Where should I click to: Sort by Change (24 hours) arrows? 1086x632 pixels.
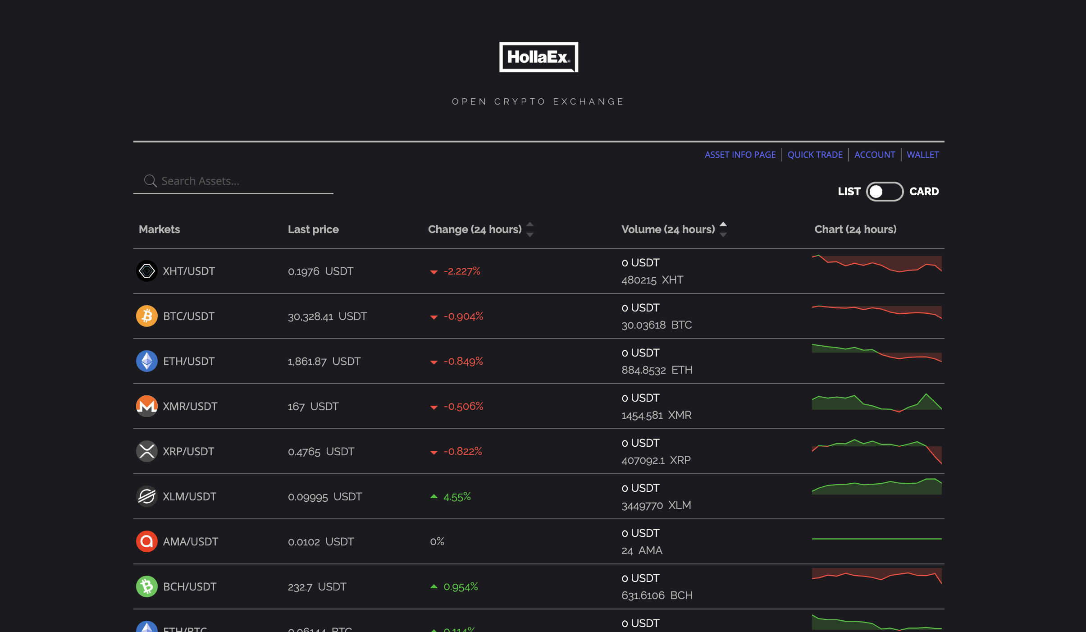[530, 229]
